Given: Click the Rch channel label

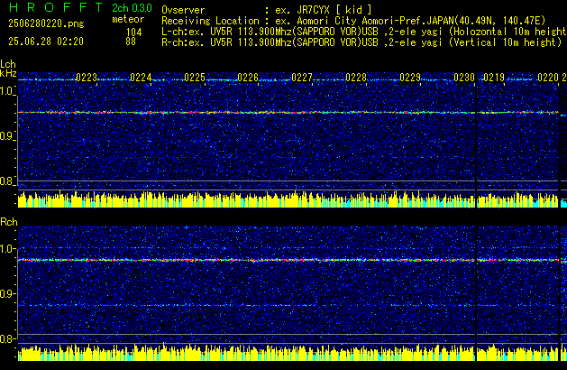Looking at the screenshot, I should (9, 222).
